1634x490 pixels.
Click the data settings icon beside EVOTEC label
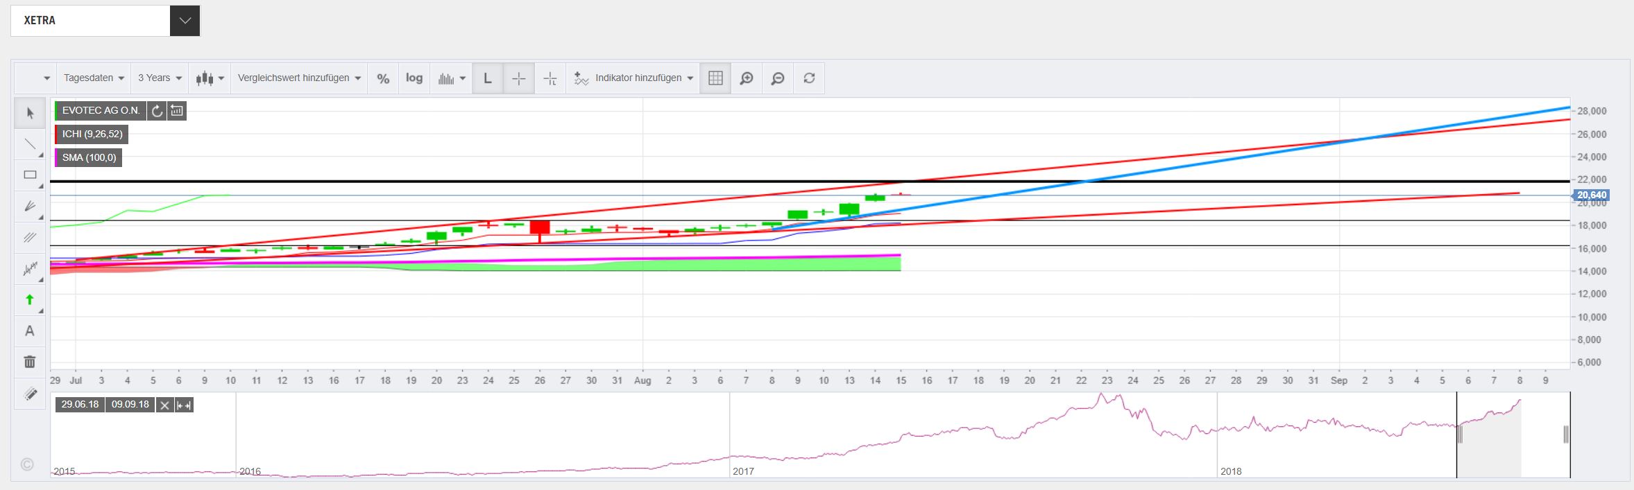tap(177, 111)
